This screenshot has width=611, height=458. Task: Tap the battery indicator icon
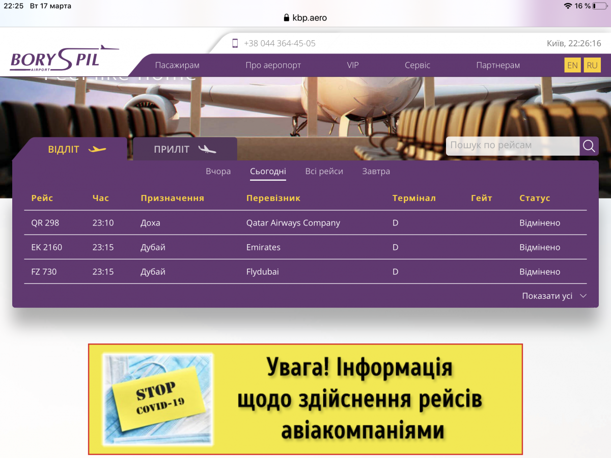[x=600, y=6]
